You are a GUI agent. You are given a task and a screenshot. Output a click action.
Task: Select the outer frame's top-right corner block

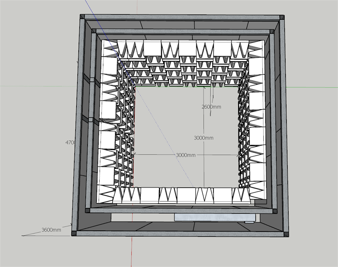click(x=282, y=17)
